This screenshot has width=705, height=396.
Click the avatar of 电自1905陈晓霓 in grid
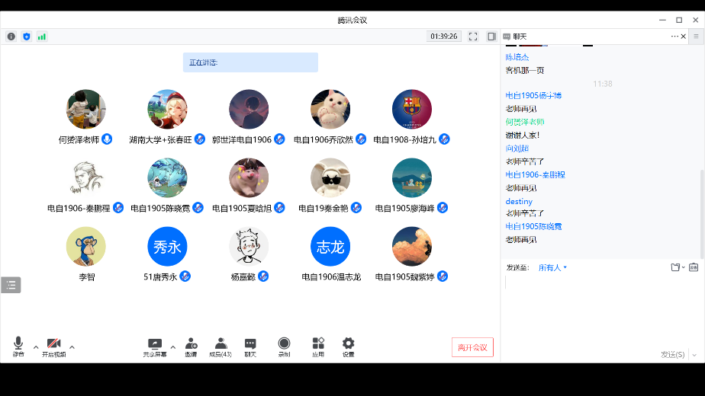167,177
